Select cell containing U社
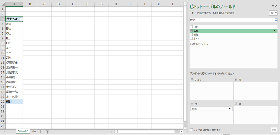The image size is (280, 135). pyautogui.click(x=14, y=43)
